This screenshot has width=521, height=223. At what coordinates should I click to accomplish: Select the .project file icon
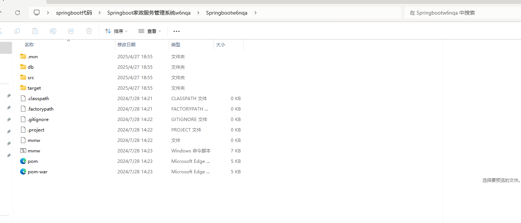[x=23, y=130]
